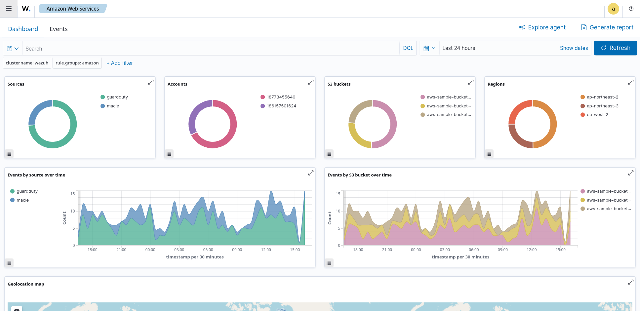Select the Dashboard tab
640x311 pixels.
pos(23,29)
